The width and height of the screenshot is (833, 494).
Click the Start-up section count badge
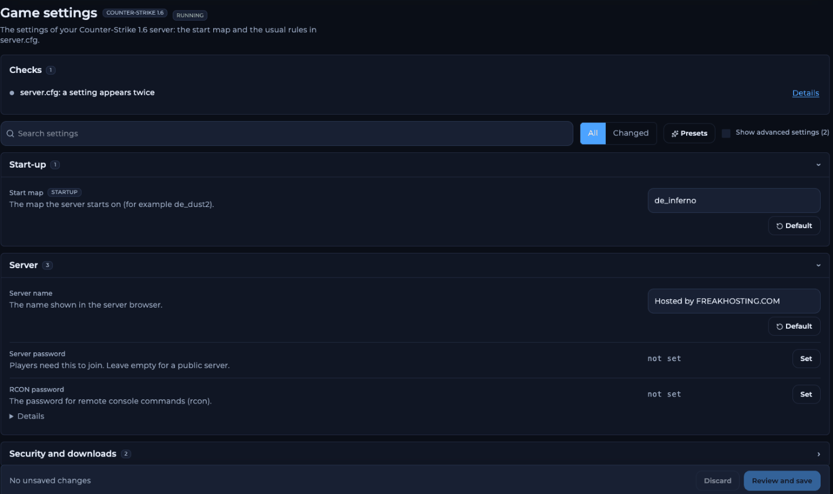[x=55, y=165]
